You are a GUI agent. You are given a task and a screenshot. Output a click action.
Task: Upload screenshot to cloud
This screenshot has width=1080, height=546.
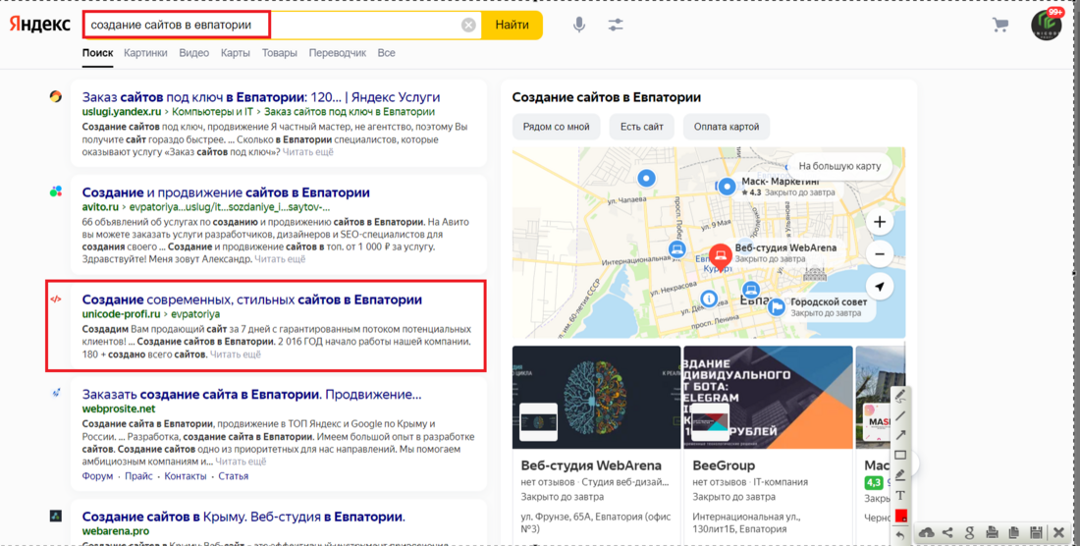click(927, 532)
